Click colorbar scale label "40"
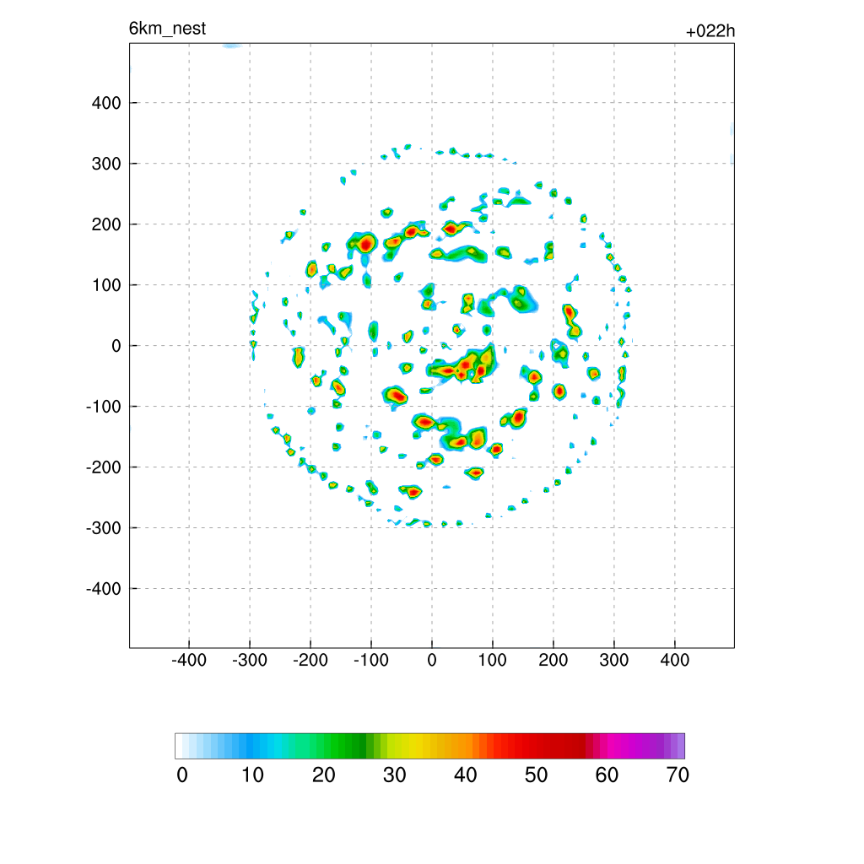This screenshot has width=864, height=864. pyautogui.click(x=465, y=775)
